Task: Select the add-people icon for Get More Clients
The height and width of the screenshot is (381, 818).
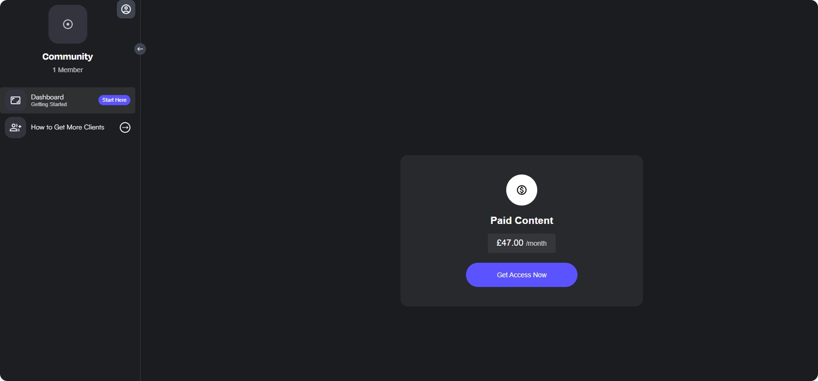Action: point(16,127)
